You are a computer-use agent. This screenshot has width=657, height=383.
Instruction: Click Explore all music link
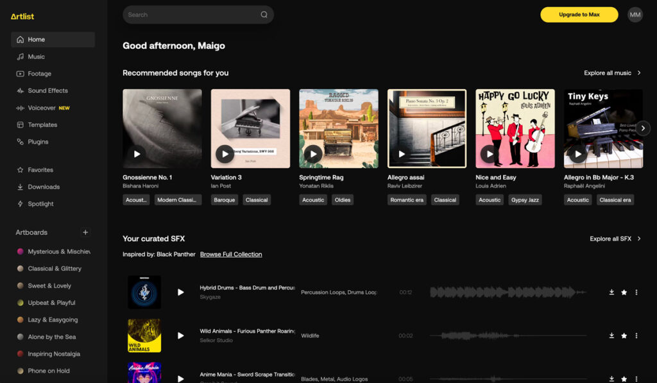(612, 73)
